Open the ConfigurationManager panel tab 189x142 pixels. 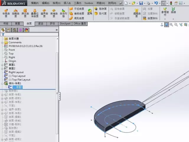(x=14, y=30)
